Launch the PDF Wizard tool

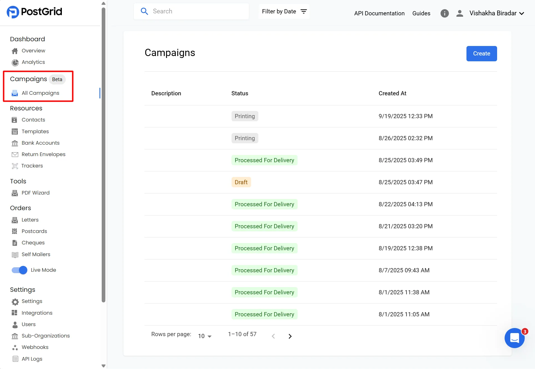[x=35, y=193]
